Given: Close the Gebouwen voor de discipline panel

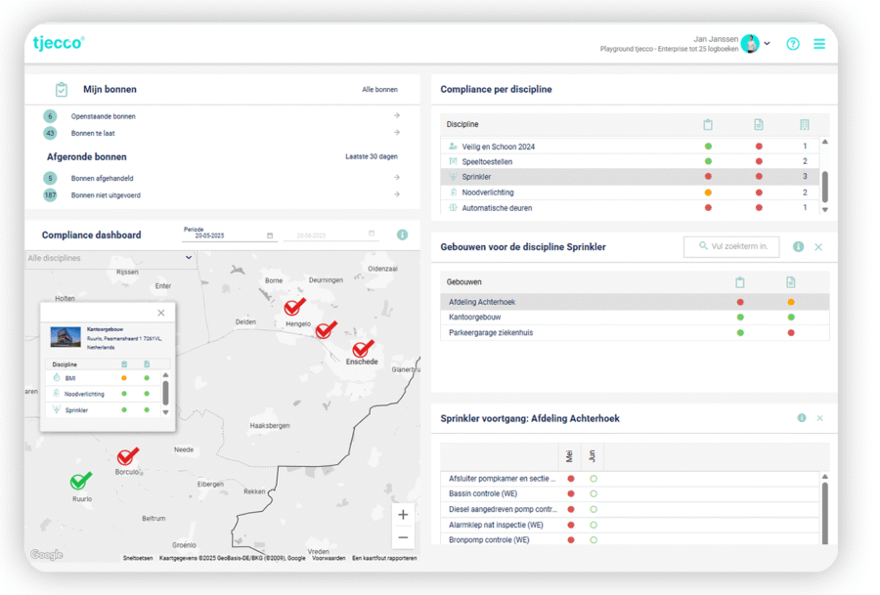Looking at the screenshot, I should 818,247.
